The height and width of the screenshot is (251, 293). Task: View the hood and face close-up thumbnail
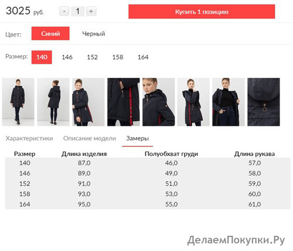[158, 102]
